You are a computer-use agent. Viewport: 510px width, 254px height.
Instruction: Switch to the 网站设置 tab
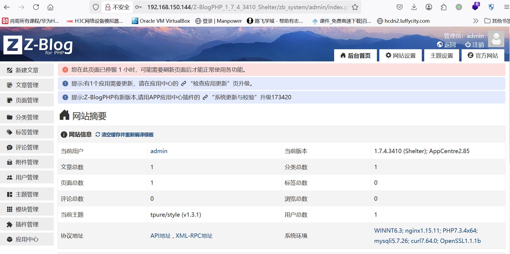click(400, 56)
